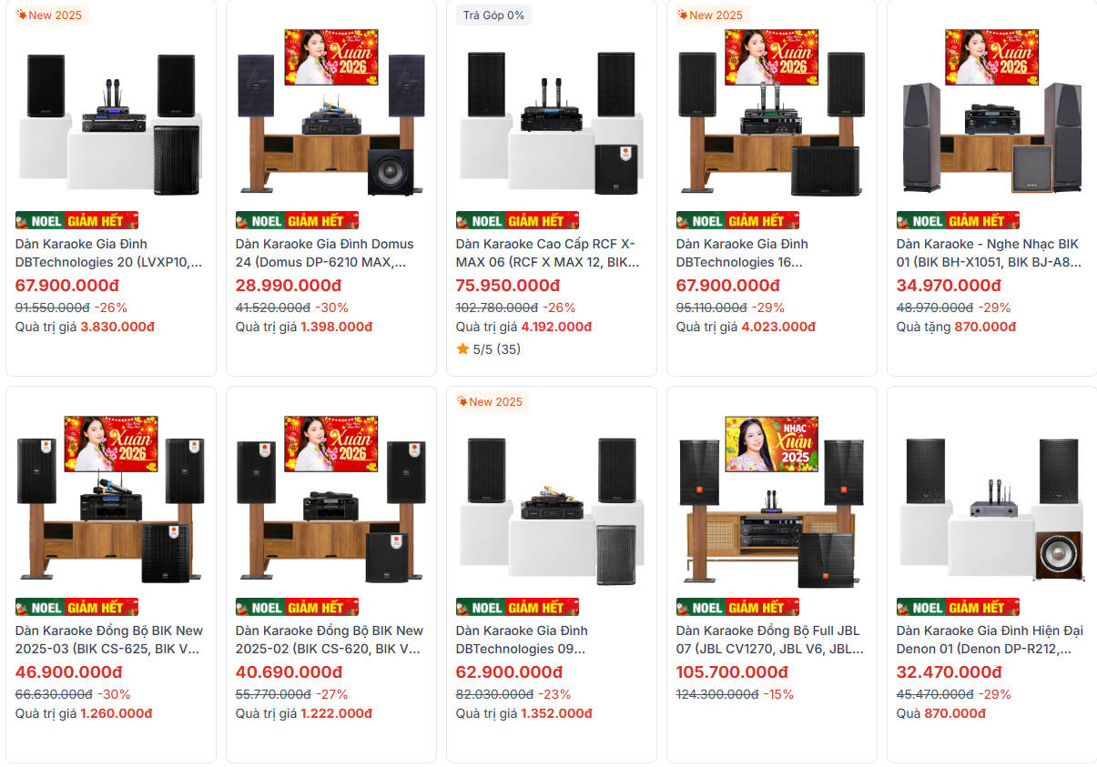The width and height of the screenshot is (1097, 767).
Task: Click the 75.950.000đ price of RCF X-MAX
Action: [508, 286]
